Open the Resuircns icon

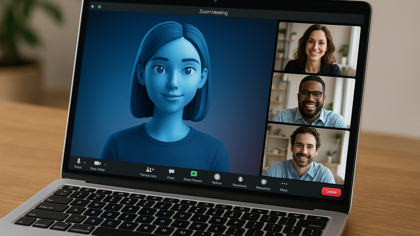(x=264, y=182)
